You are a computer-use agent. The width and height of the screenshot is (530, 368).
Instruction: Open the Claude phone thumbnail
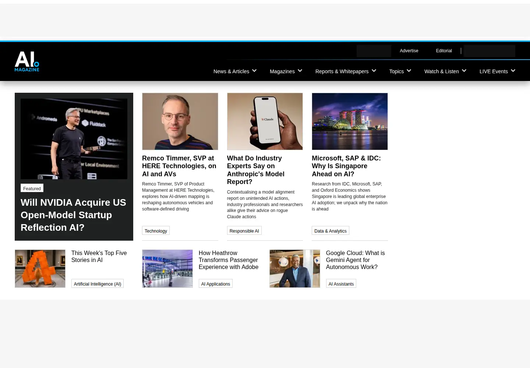265,121
